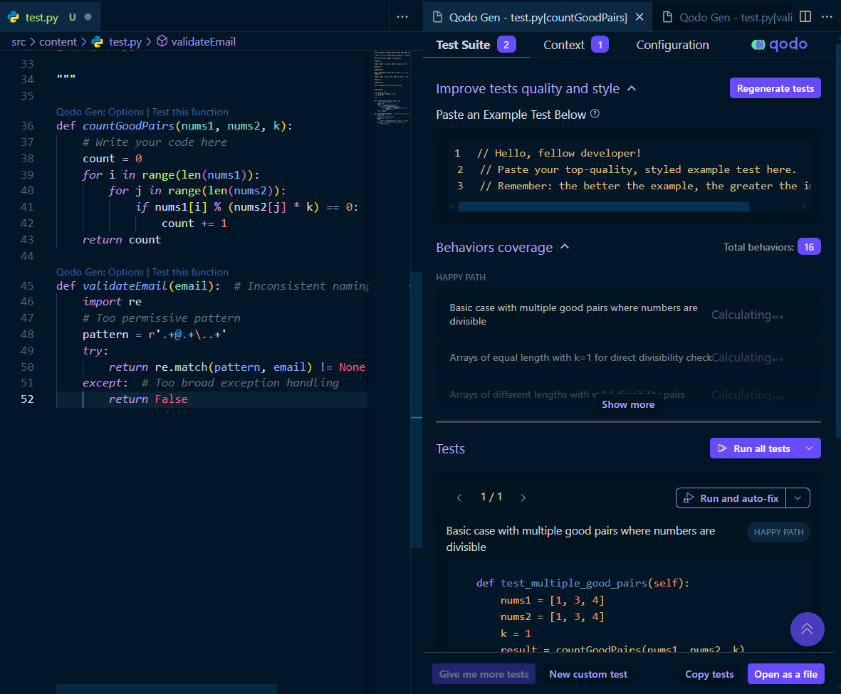841x694 pixels.
Task: Close the Qodo Gen countGoodPairs tab
Action: point(639,17)
